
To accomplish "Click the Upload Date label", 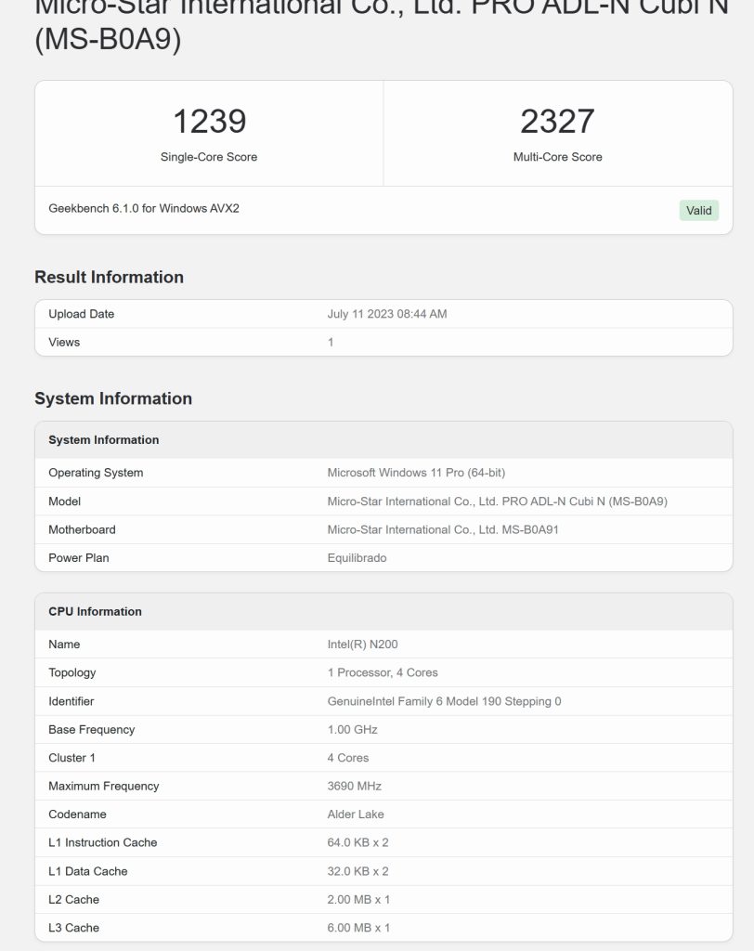I will coord(82,314).
